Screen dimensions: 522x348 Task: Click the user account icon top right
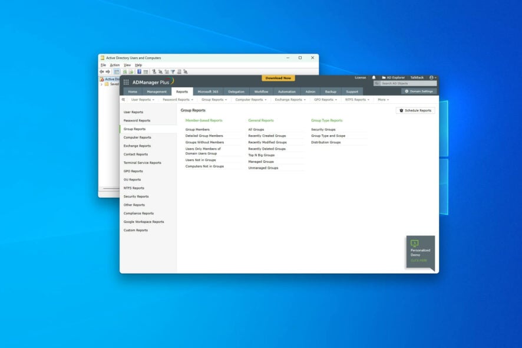point(431,77)
